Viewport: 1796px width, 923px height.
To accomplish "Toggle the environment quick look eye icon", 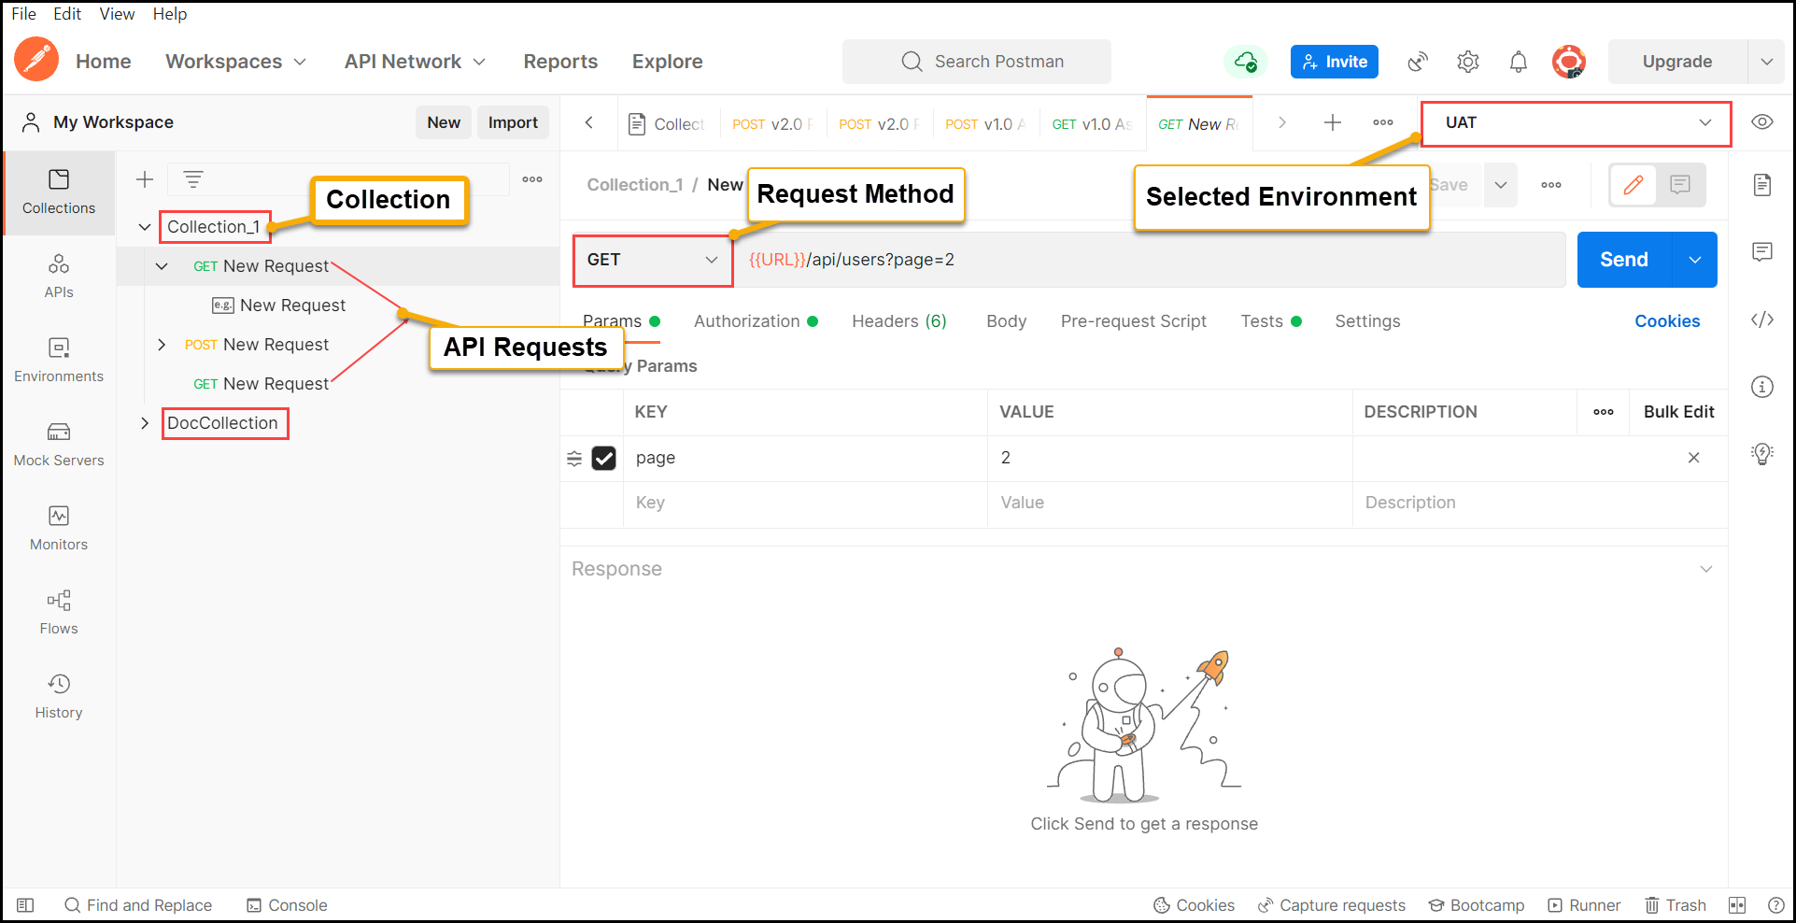I will pos(1762,122).
